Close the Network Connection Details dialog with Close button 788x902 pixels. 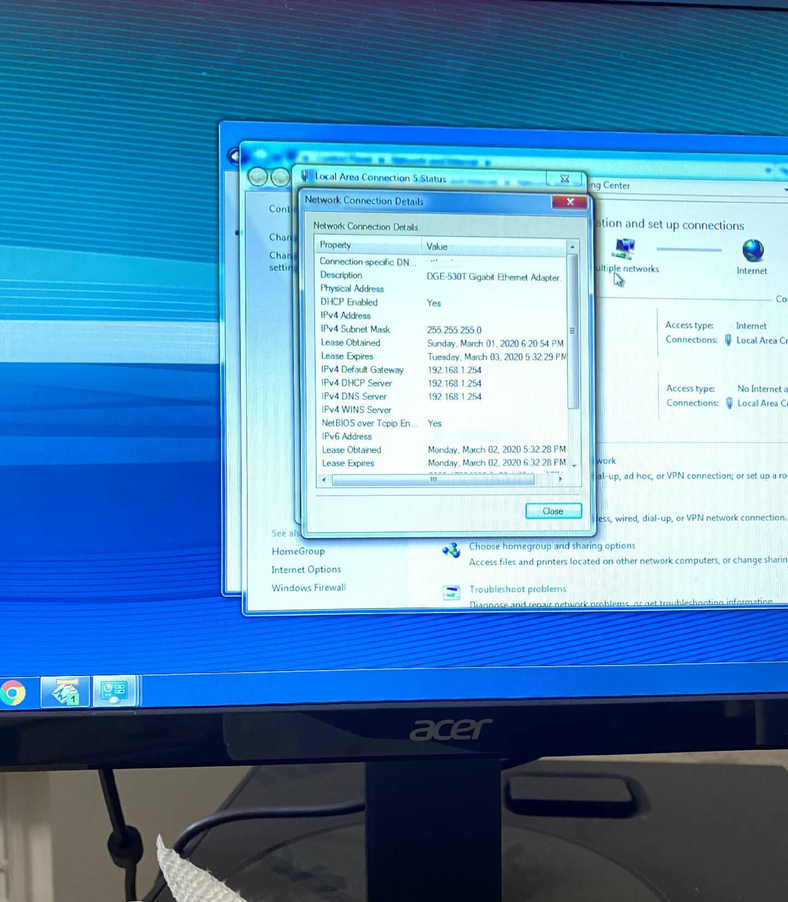tap(553, 511)
